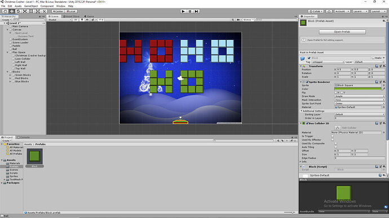This screenshot has width=389, height=218.
Task: Enable the Used By Composite checkbox
Action: [335, 143]
